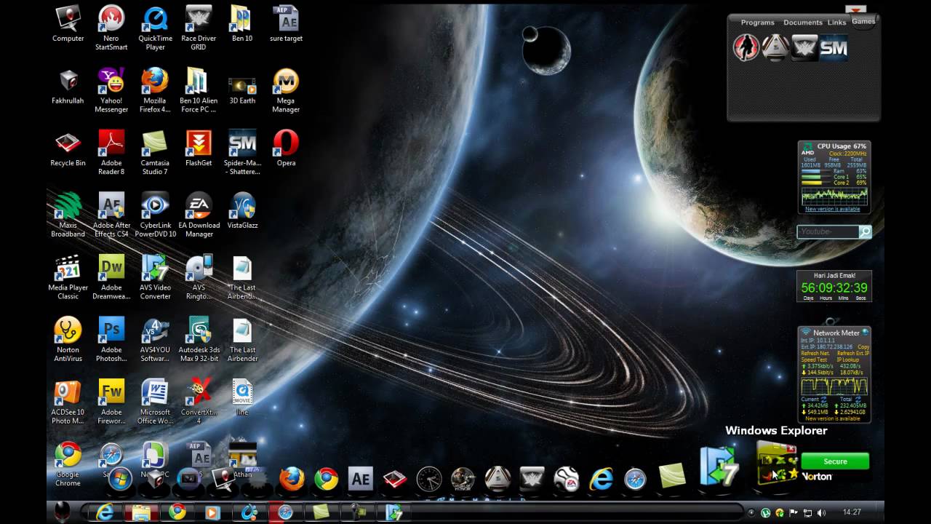Launch VistaGlazz desktop shortcut
Screen dimensions: 931x524
[x=242, y=212]
